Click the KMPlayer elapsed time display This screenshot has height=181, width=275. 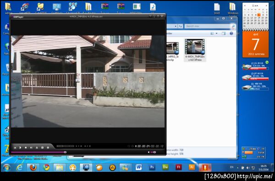(143, 146)
